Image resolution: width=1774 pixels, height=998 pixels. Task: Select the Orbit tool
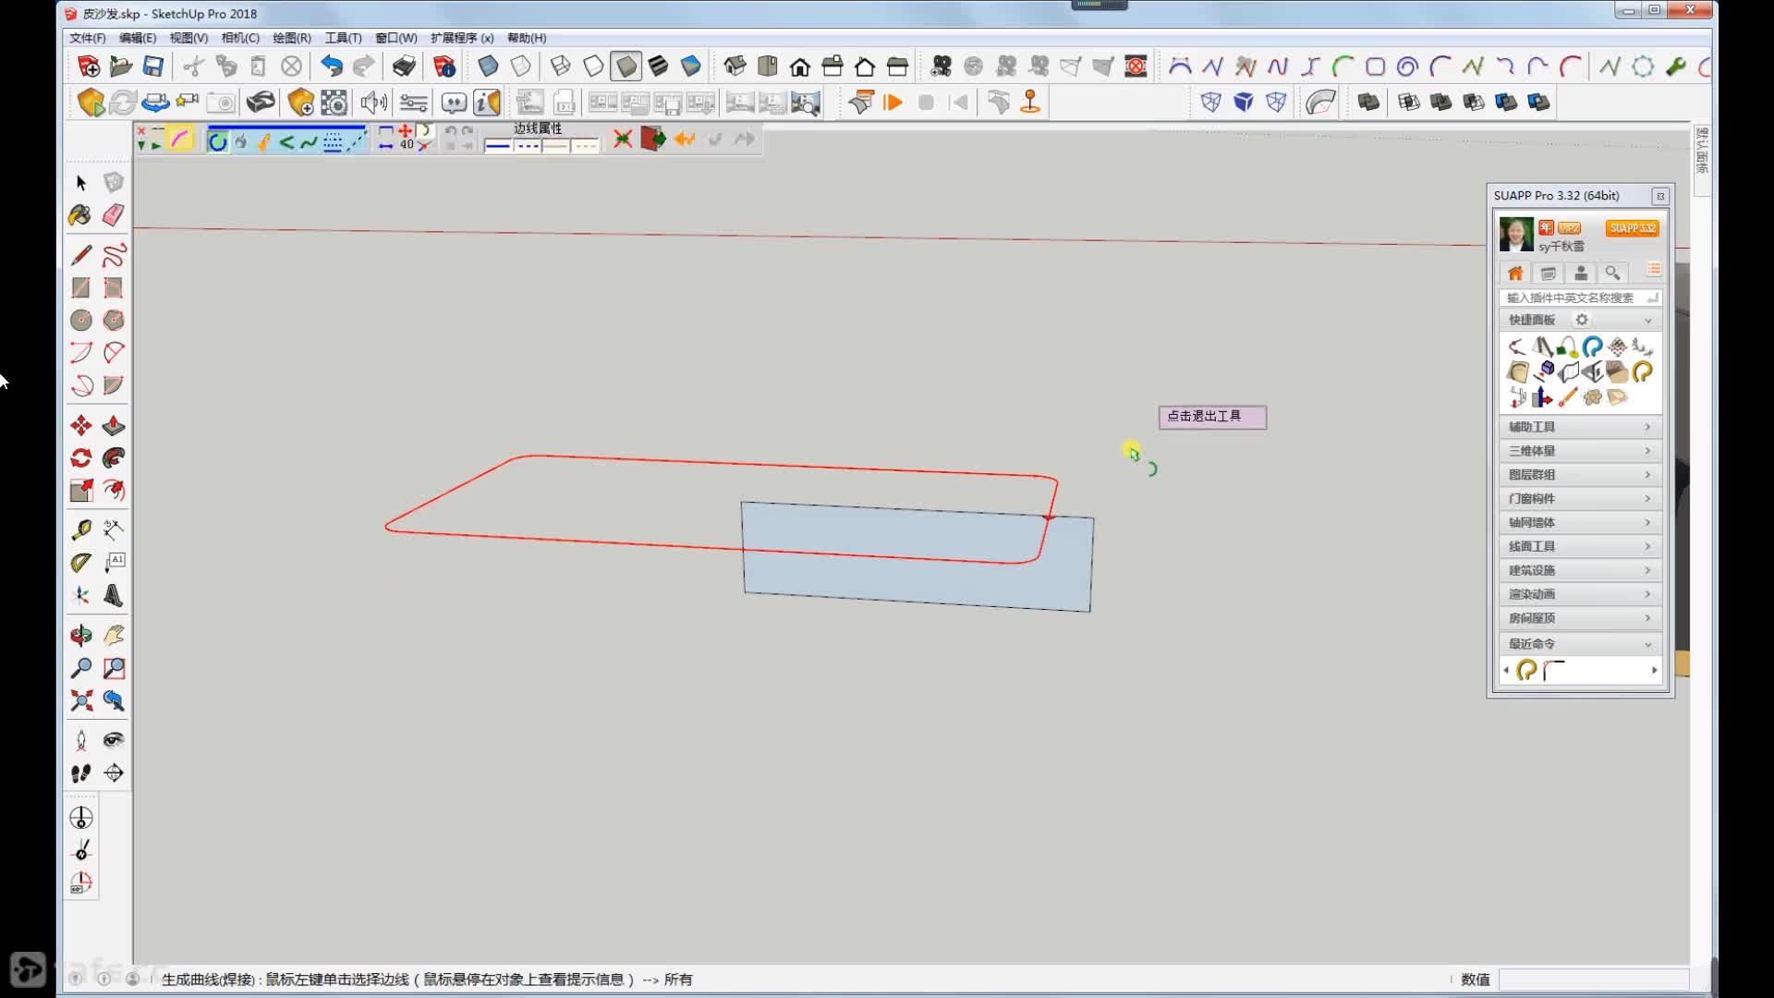(x=81, y=635)
